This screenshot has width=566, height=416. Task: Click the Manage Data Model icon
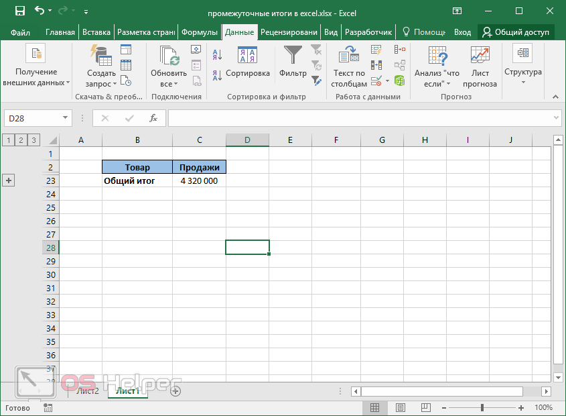coord(400,81)
